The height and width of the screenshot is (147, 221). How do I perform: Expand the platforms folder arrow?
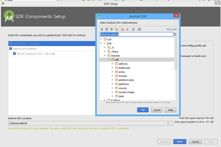[x=112, y=84]
